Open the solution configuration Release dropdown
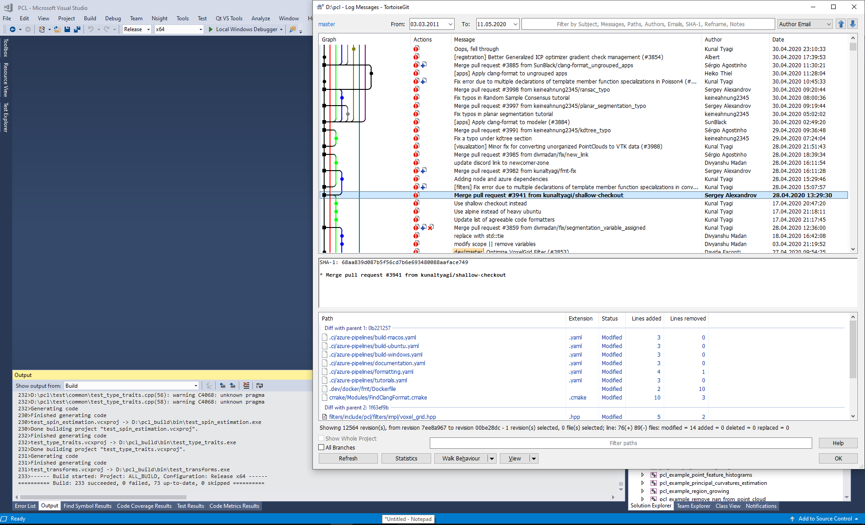Screen dimensions: 865x525 pyautogui.click(x=148, y=29)
